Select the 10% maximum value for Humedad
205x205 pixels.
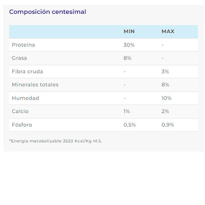pyautogui.click(x=166, y=98)
